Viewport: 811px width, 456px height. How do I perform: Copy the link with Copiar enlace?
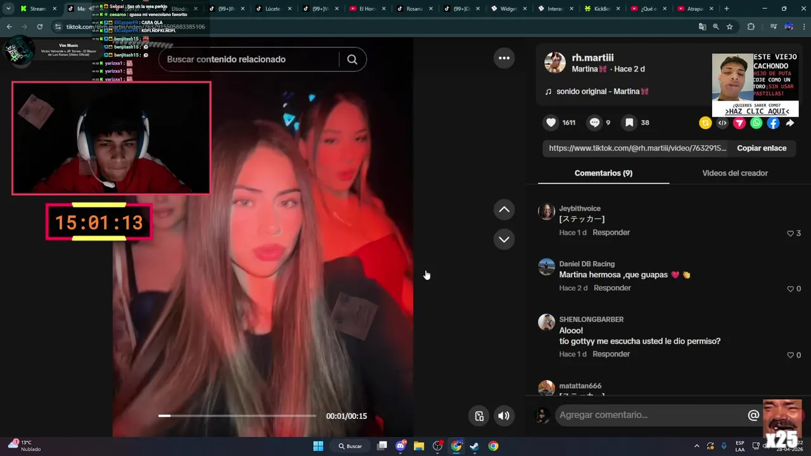pyautogui.click(x=762, y=148)
